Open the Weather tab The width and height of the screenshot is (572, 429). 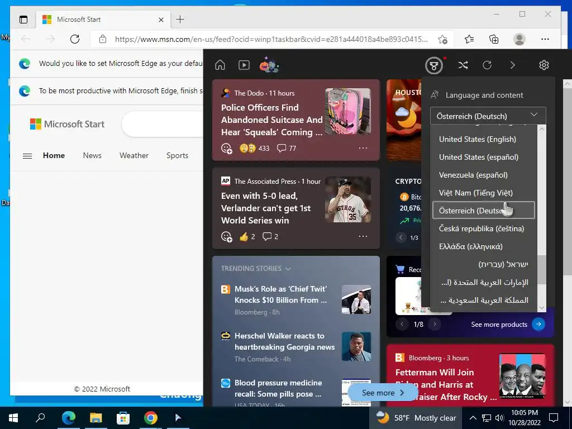coord(134,155)
